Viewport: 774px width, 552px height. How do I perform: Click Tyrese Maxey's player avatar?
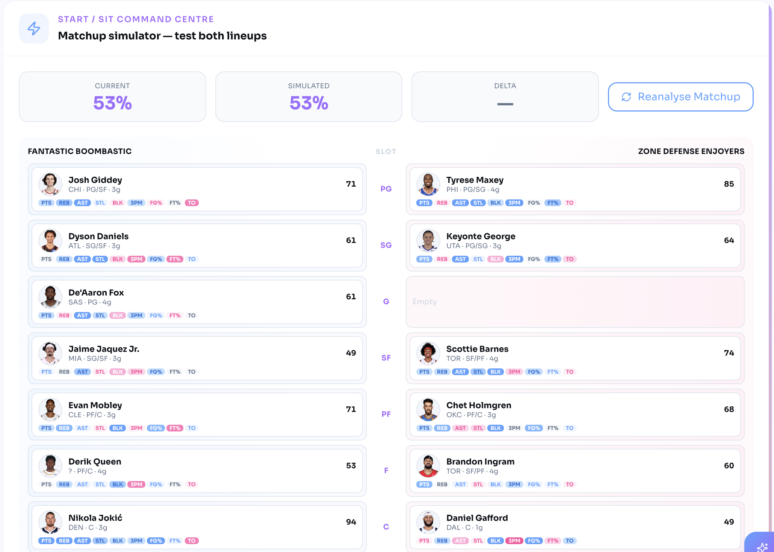tap(428, 184)
